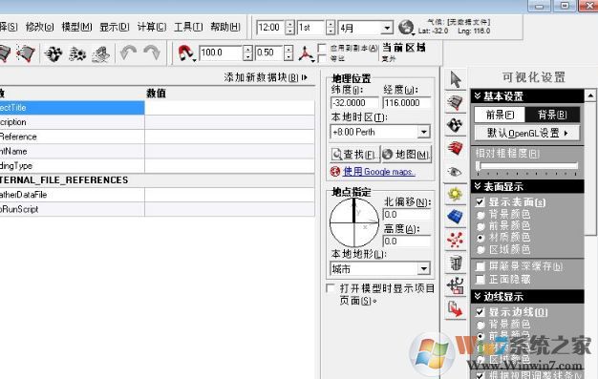The image size is (598, 379).
Task: Open the 使用Google maps link
Action: 378,172
